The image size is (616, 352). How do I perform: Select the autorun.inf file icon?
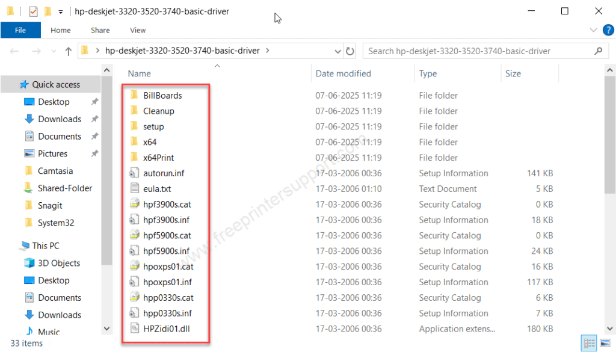(134, 173)
